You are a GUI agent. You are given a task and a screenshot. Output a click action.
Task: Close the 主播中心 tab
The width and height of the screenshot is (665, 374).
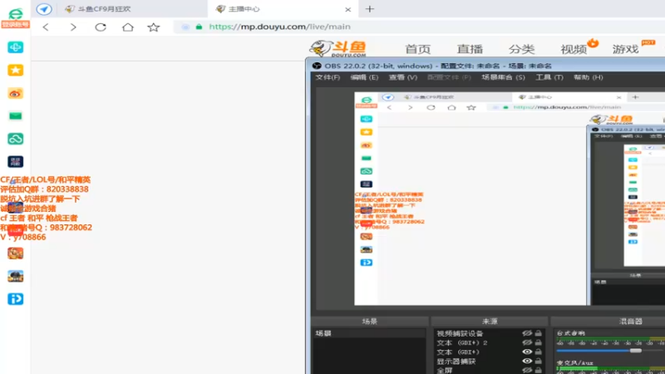(x=347, y=9)
